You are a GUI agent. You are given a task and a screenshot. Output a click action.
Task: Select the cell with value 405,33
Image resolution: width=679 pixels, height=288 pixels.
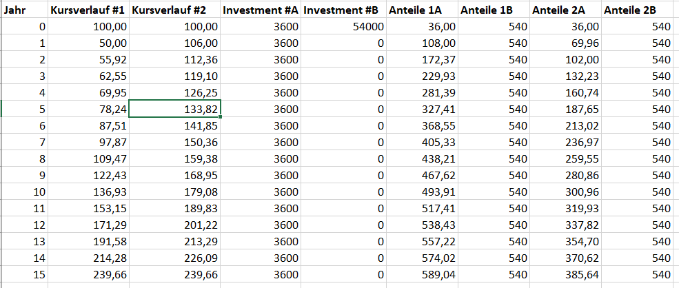tap(422, 142)
